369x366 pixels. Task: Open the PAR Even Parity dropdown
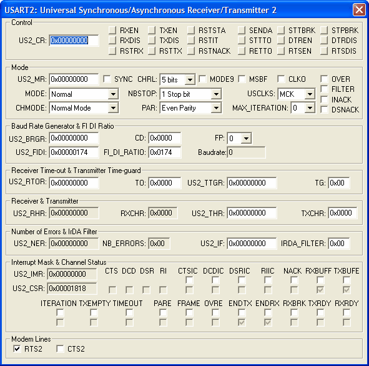[x=216, y=108]
